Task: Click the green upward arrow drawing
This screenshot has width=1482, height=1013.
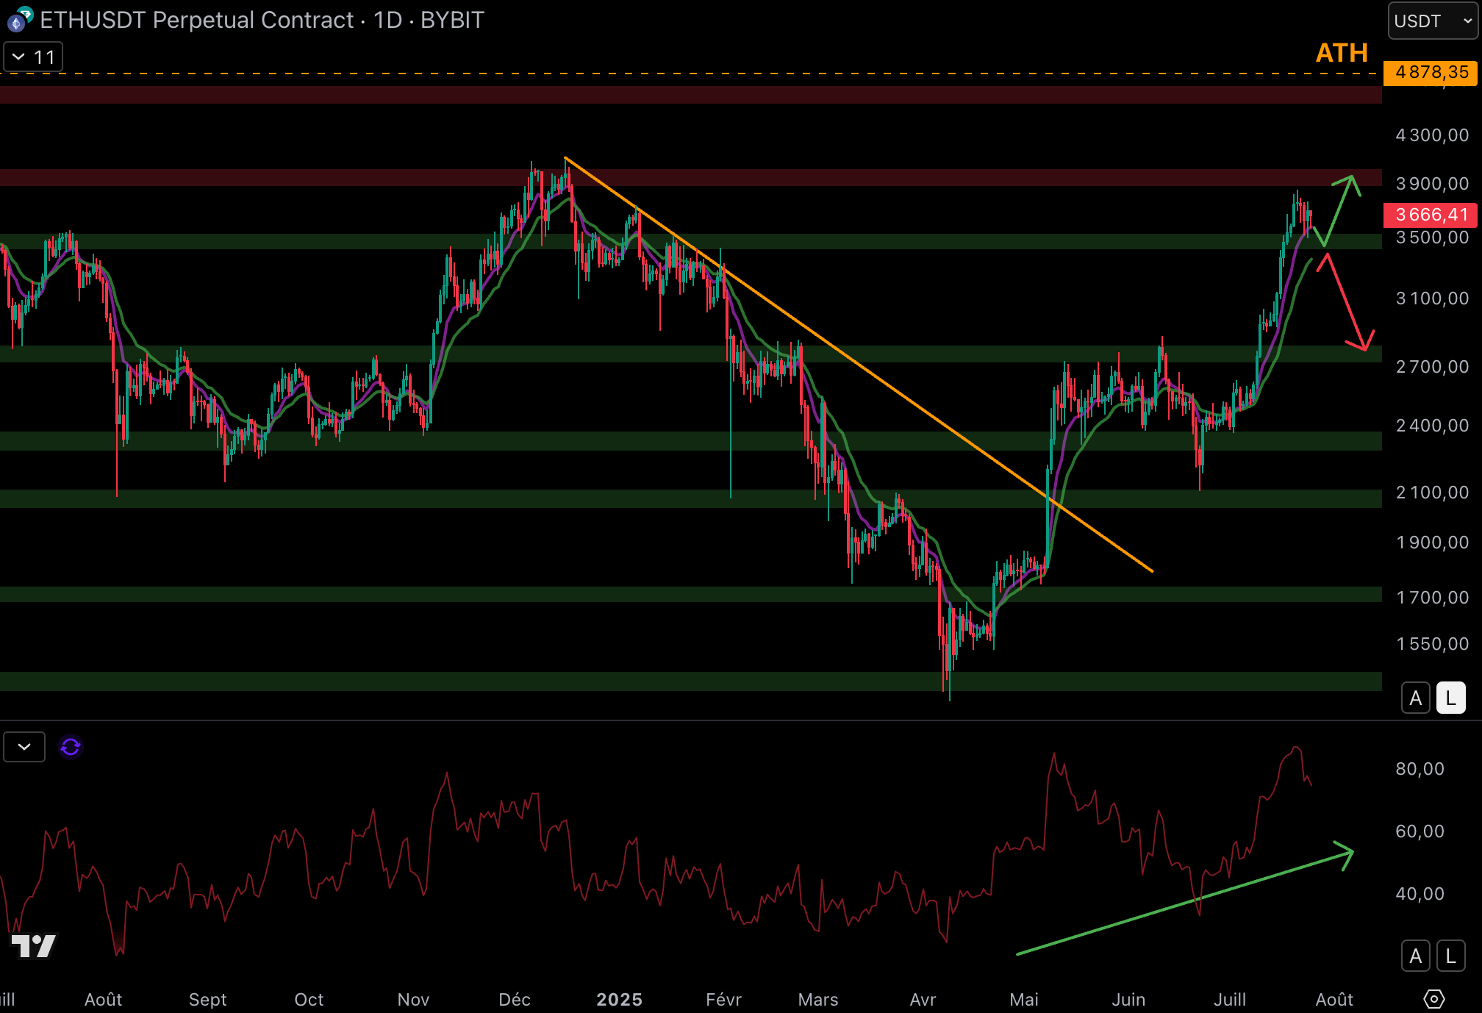Action: (x=1339, y=210)
